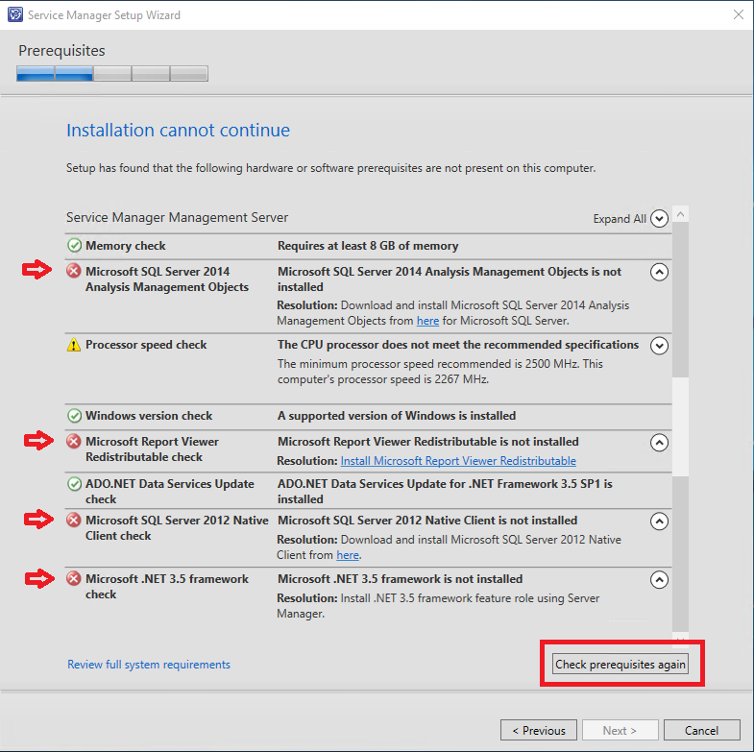Open the Install Microsoft Report Viewer Redistributable link
754x752 pixels.
[x=458, y=461]
